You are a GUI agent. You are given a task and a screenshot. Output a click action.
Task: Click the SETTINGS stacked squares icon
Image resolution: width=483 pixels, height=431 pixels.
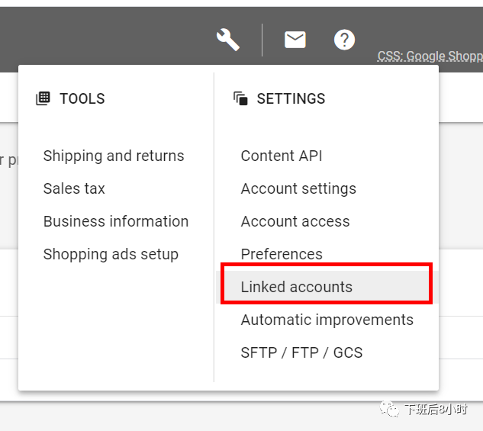click(x=240, y=98)
